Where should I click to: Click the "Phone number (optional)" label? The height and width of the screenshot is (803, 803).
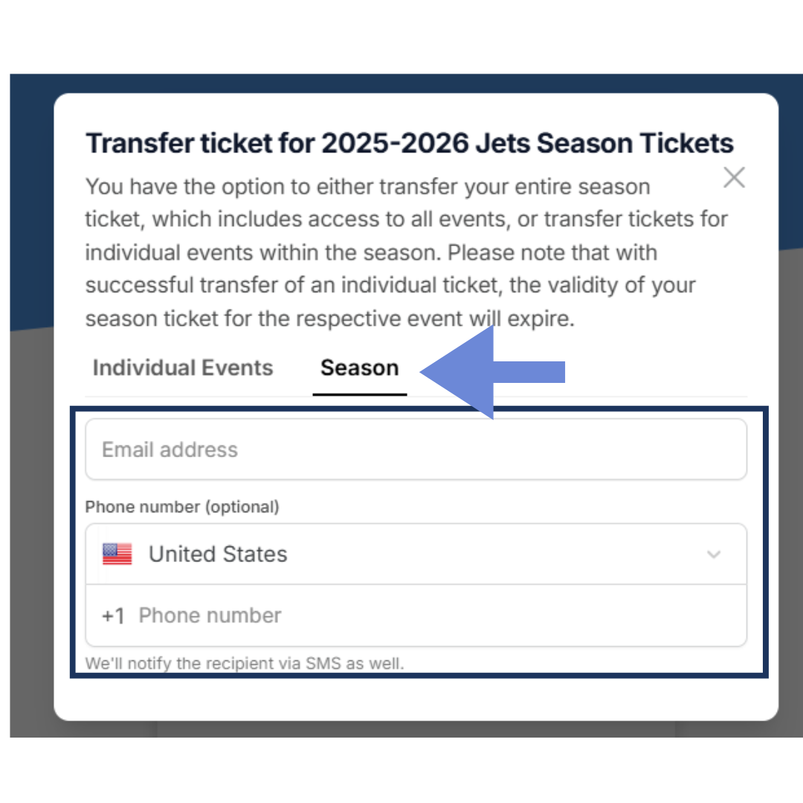[x=182, y=507]
